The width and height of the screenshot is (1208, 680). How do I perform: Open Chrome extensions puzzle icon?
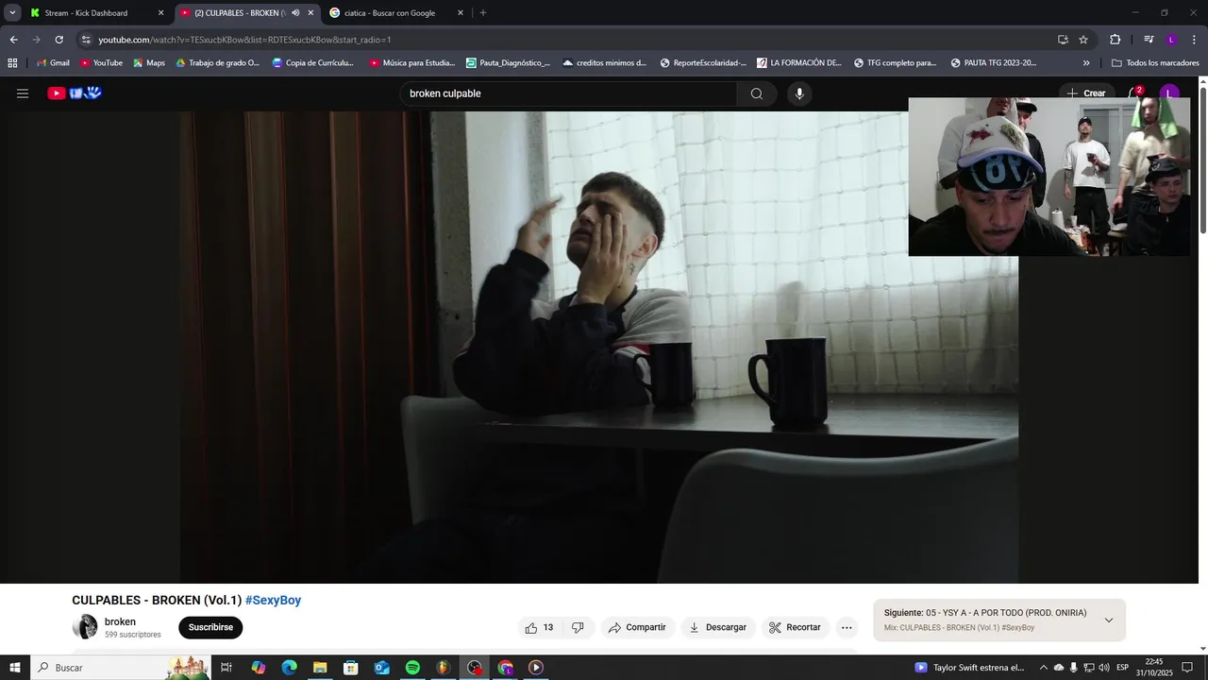1115,40
